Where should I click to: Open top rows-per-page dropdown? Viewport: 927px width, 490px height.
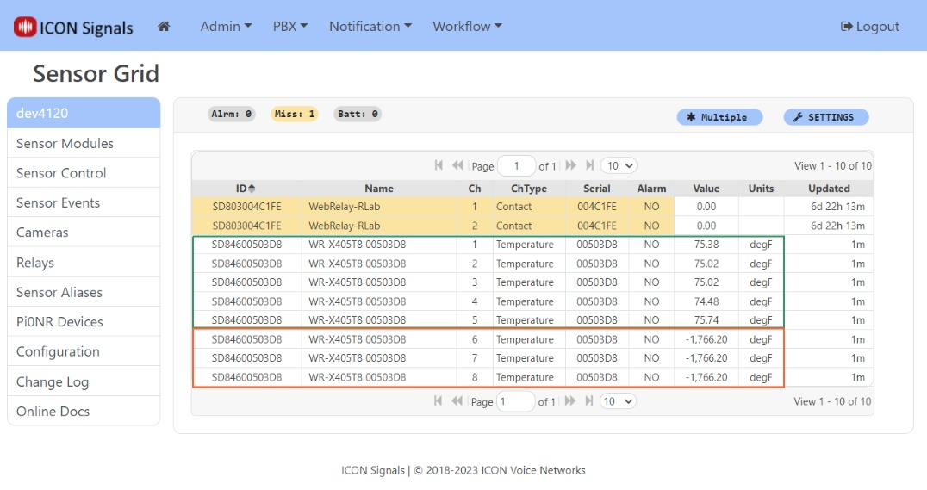coord(619,165)
